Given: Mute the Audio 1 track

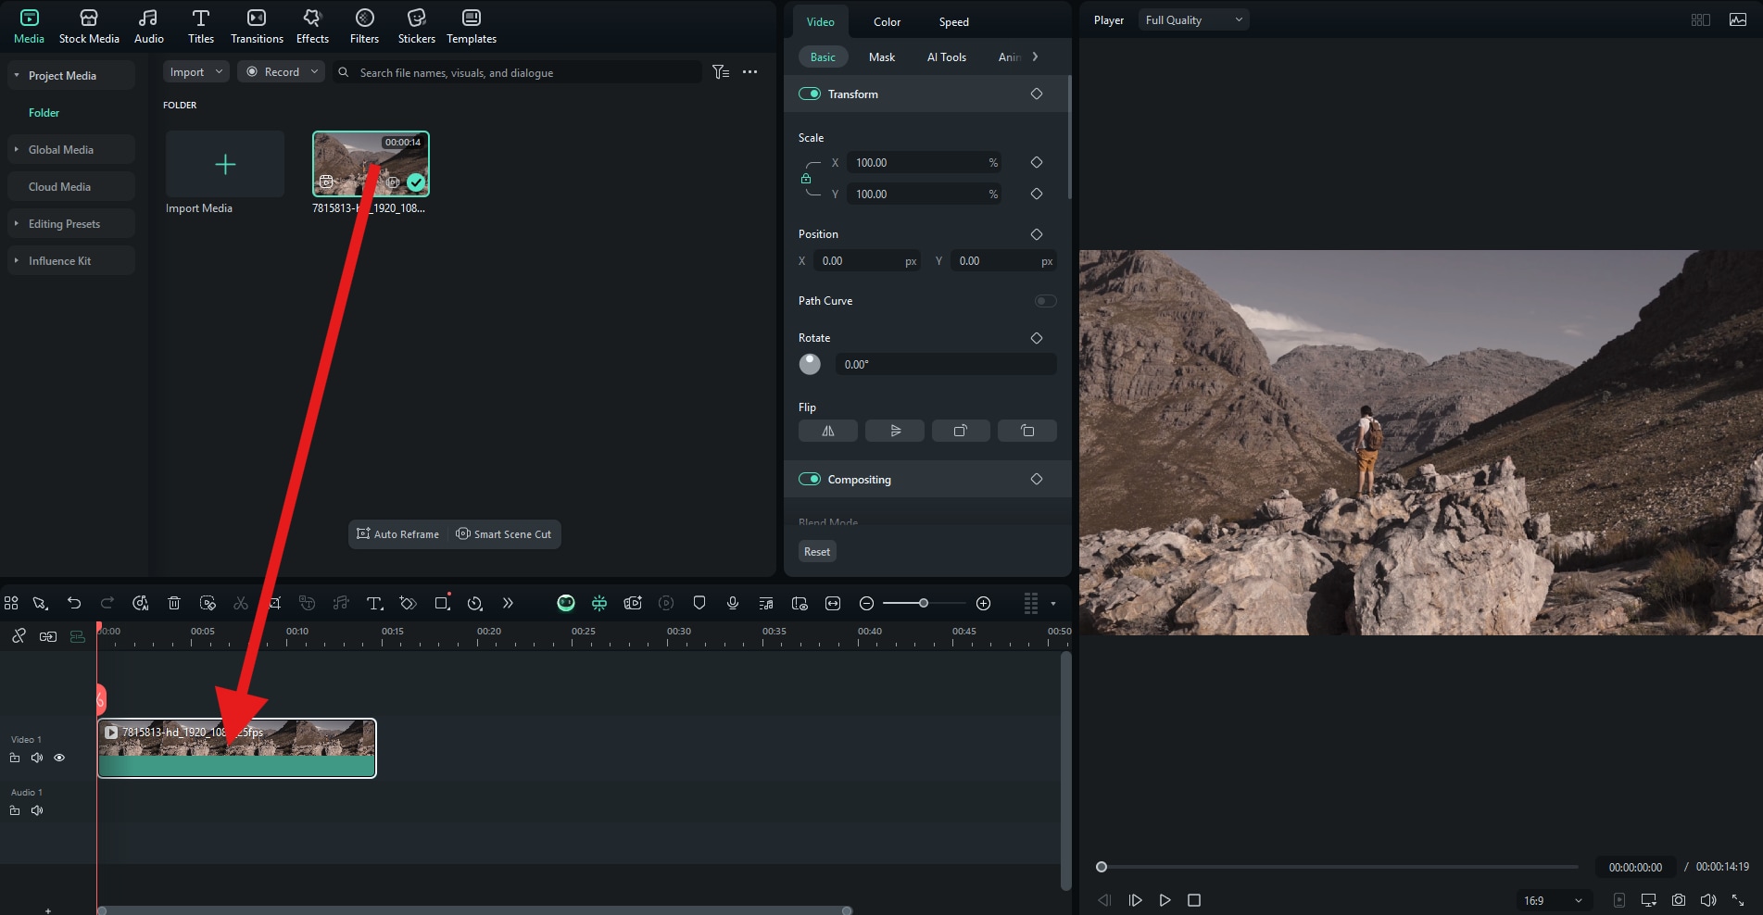Looking at the screenshot, I should pos(37,810).
